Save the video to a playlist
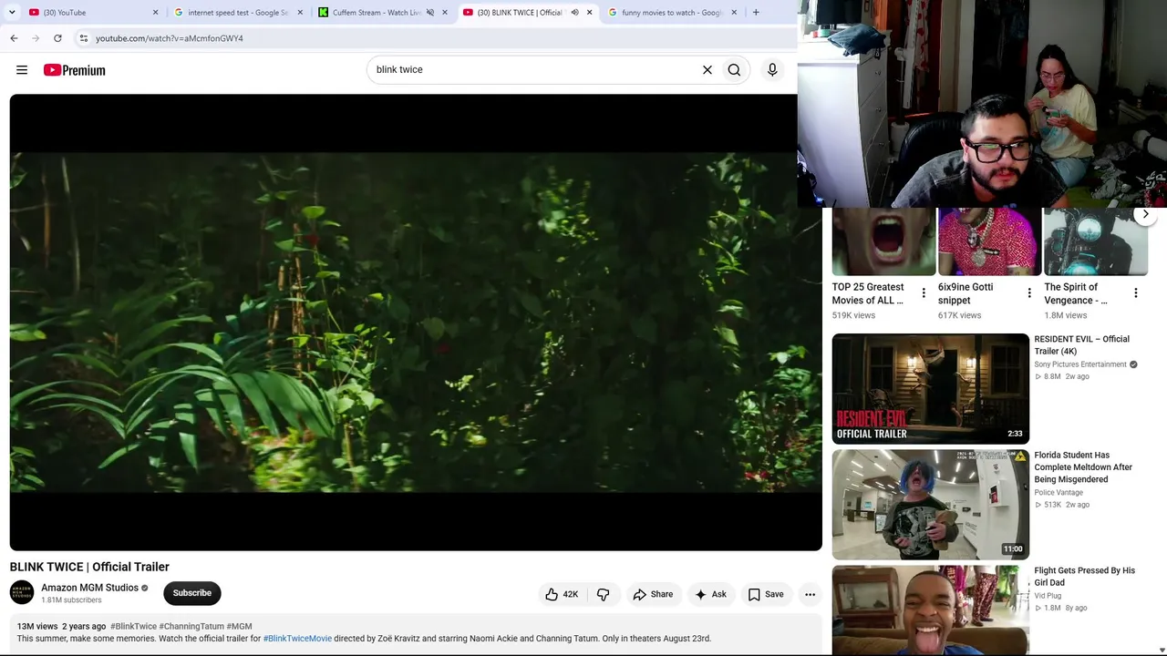The height and width of the screenshot is (656, 1167). [x=766, y=594]
